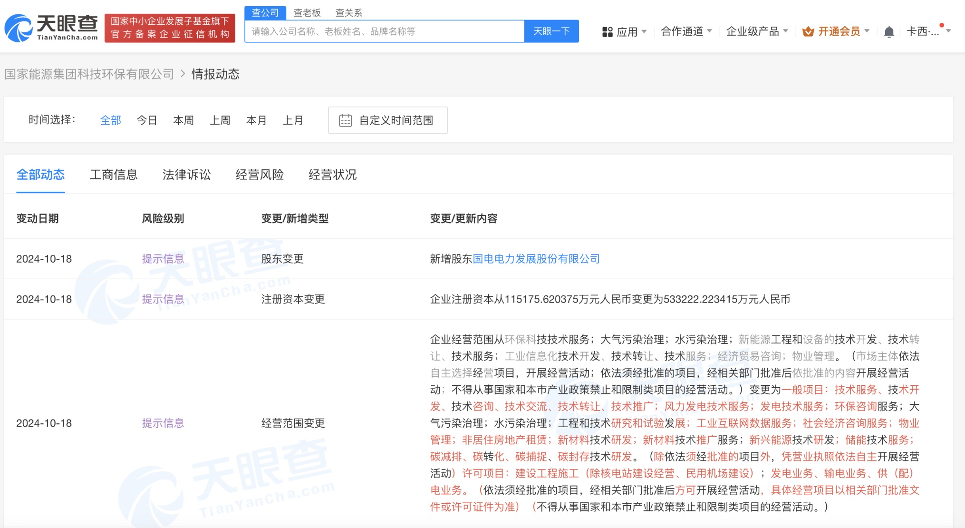Image resolution: width=965 pixels, height=528 pixels.
Task: Select the 今日 time filter
Action: tap(147, 120)
